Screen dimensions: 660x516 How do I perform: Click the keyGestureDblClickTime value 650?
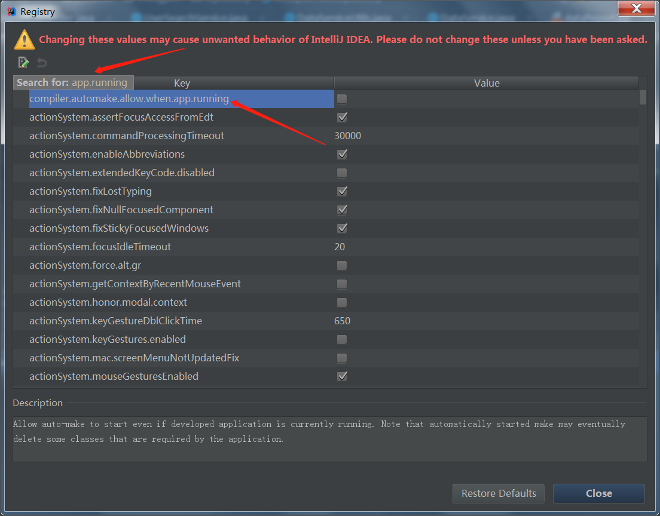[x=342, y=321]
